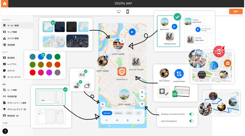Select the second layout template thumbnail

tap(51, 116)
